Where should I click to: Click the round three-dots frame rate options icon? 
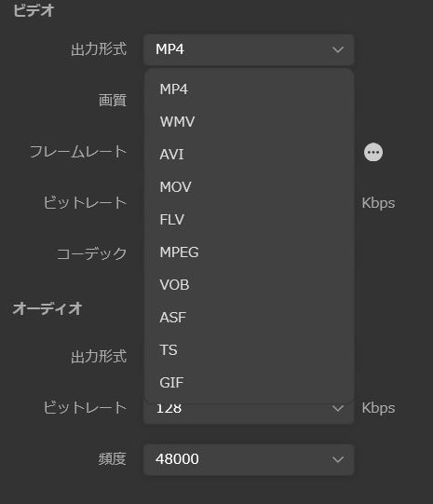click(372, 152)
